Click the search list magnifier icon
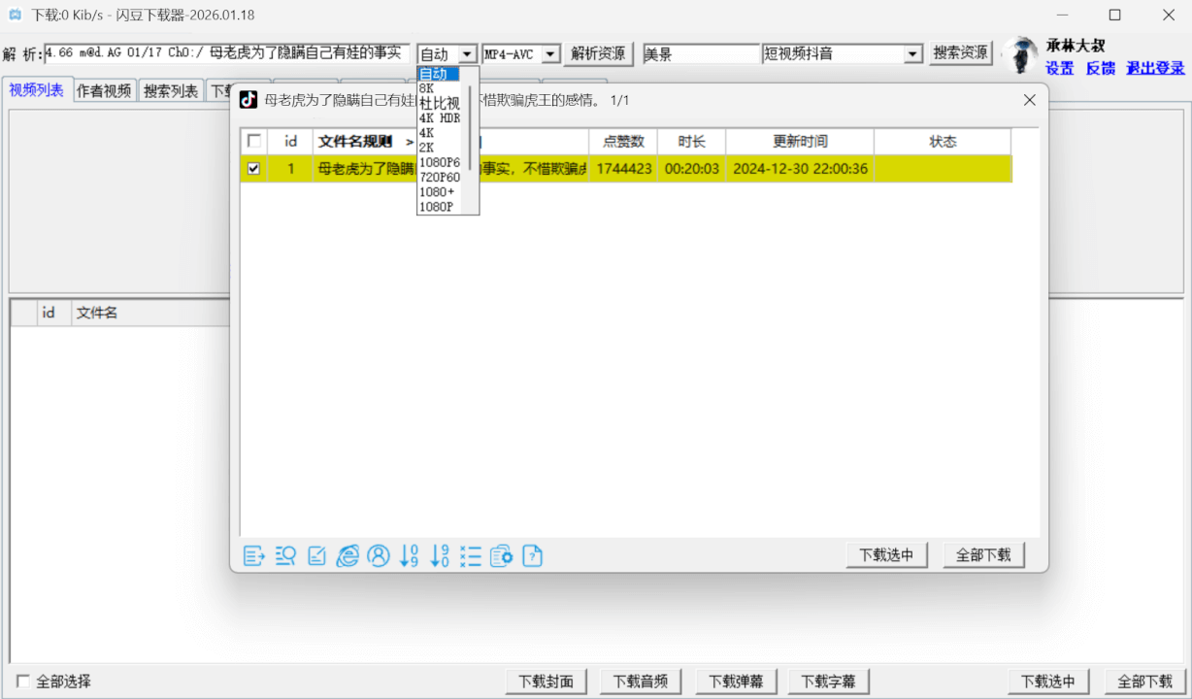 (x=285, y=556)
